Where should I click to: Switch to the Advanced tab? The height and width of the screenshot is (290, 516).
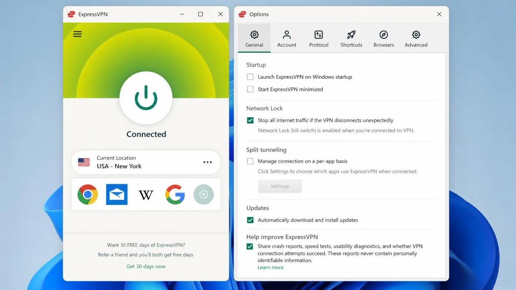[x=416, y=38]
